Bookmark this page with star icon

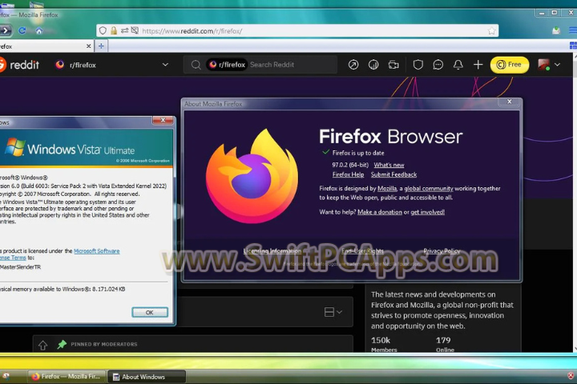[491, 31]
